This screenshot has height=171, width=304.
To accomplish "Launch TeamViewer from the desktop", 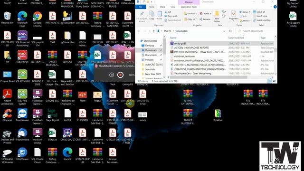I will pos(22,115).
